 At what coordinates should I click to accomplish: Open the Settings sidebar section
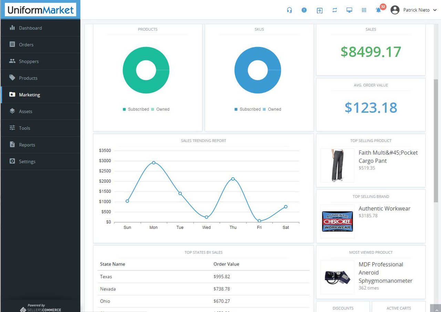pyautogui.click(x=27, y=161)
